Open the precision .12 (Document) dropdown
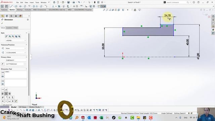 (x=16, y=52)
